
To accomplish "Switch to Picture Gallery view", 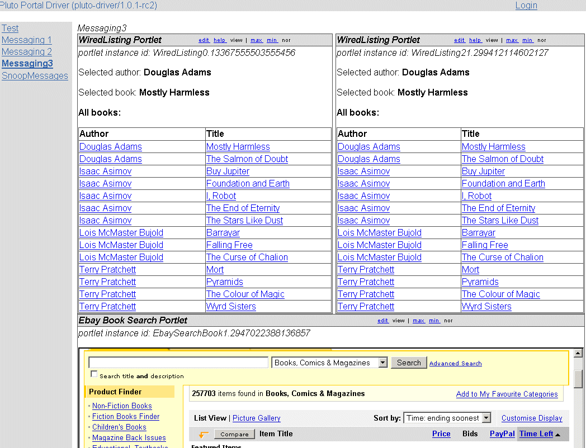I will click(256, 418).
